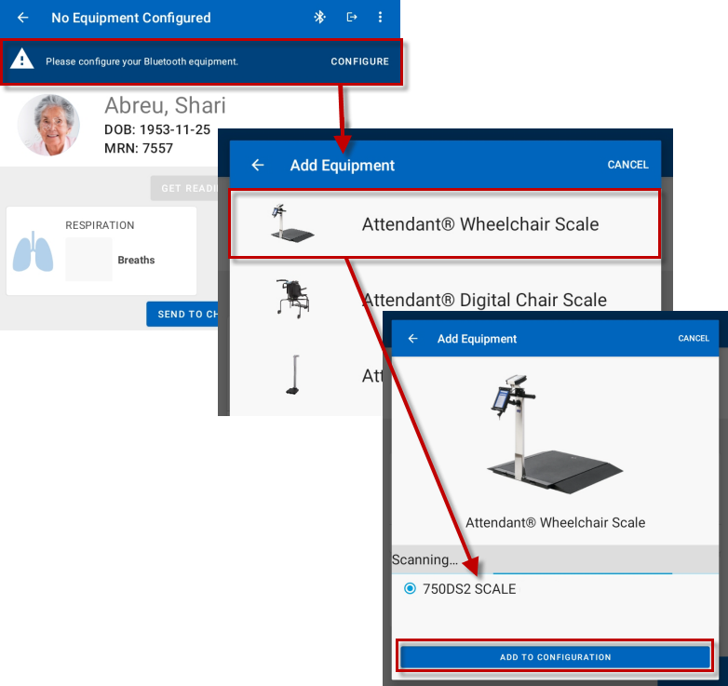728x686 pixels.
Task: Cancel the Add Equipment list dialog
Action: point(627,165)
